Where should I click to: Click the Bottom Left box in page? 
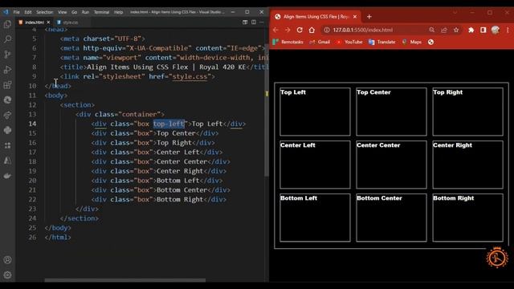[x=315, y=218]
